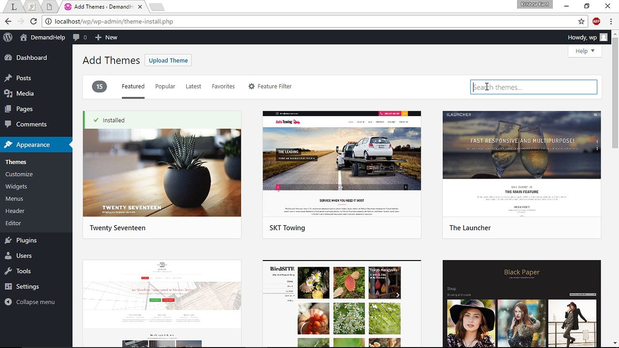619x348 pixels.
Task: Open the BirdSITE theme thumbnail
Action: (342, 304)
